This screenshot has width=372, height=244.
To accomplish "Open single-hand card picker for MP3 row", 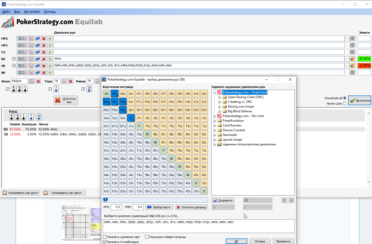I will (x=31, y=45).
